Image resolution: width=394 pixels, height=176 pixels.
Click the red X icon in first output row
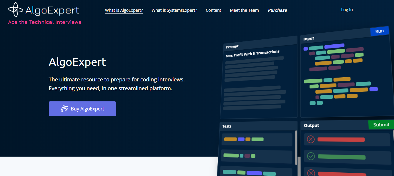pos(311,139)
